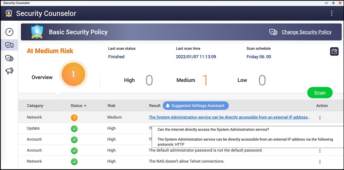
Task: Click the Category column header
Action: 35,105
